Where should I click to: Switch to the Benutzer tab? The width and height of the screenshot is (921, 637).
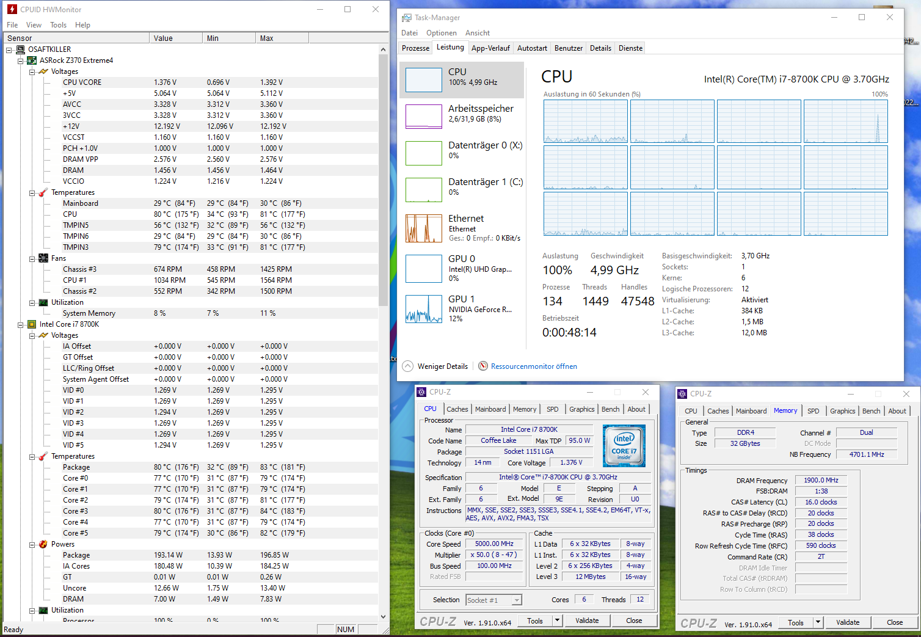pos(569,48)
